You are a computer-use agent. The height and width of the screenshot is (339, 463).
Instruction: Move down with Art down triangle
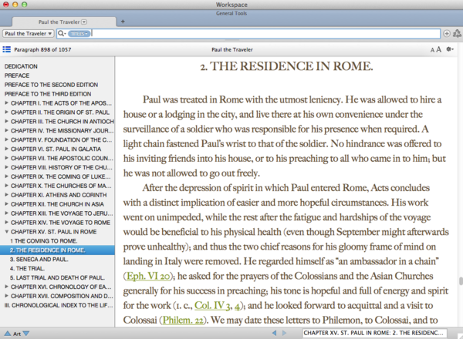(26, 334)
